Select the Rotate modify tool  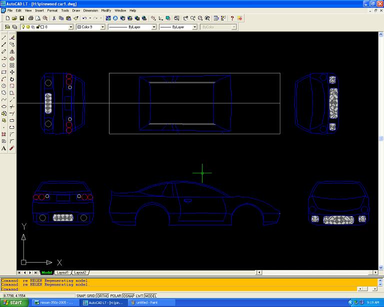point(12,79)
